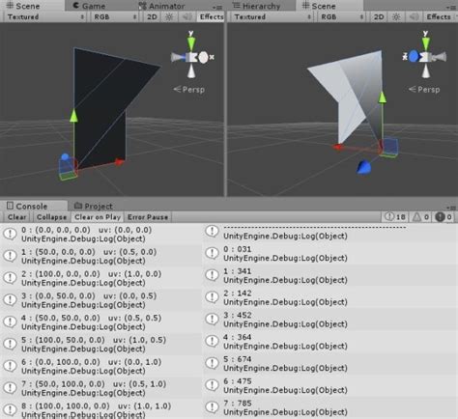Toggle Clear on Play in Console
The image size is (458, 419).
pyautogui.click(x=98, y=217)
